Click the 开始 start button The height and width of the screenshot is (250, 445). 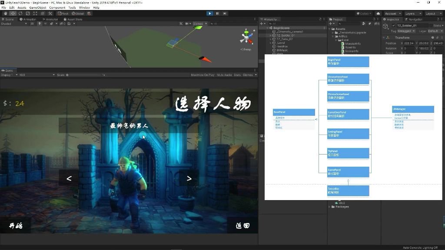pyautogui.click(x=16, y=226)
